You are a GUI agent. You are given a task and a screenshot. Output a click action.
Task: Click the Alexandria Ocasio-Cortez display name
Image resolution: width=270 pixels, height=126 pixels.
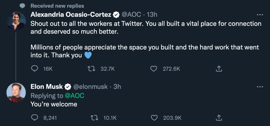coord(71,14)
